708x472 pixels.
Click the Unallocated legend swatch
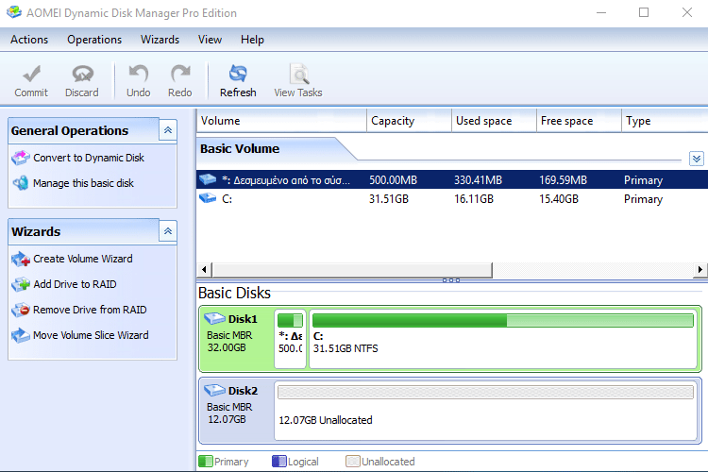(353, 462)
